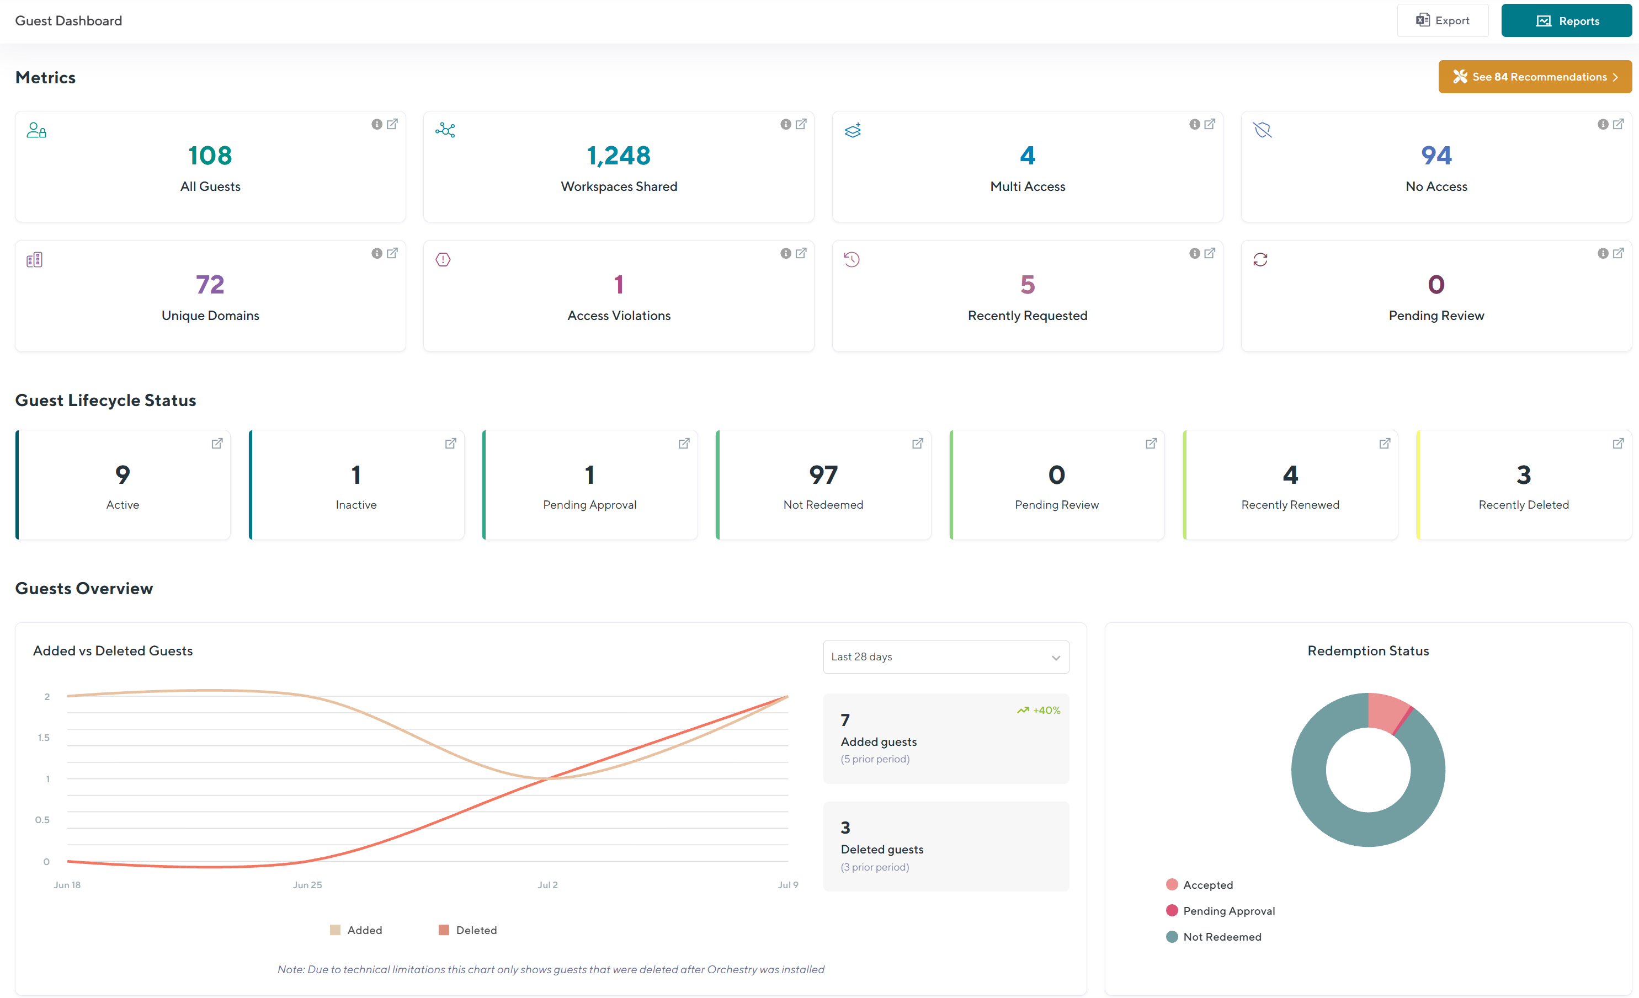Viewport: 1639px width, 998px height.
Task: Open Multi Access card external link icon
Action: point(1210,124)
